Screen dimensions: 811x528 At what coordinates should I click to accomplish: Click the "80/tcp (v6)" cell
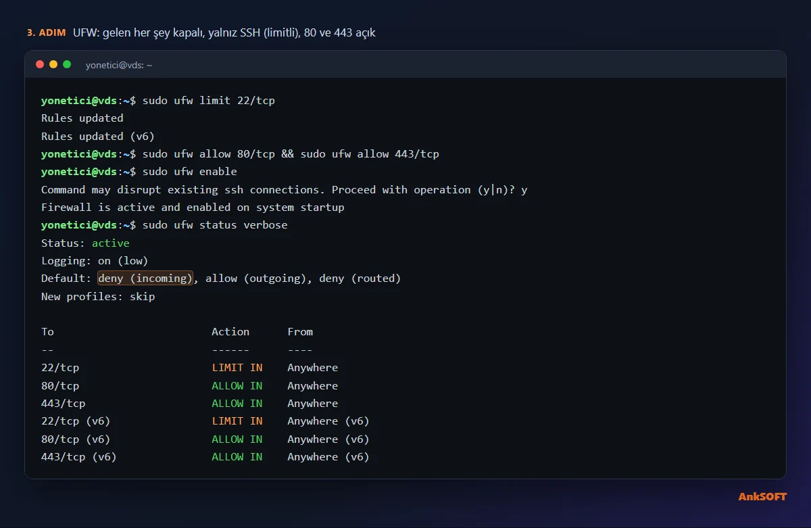click(x=76, y=439)
